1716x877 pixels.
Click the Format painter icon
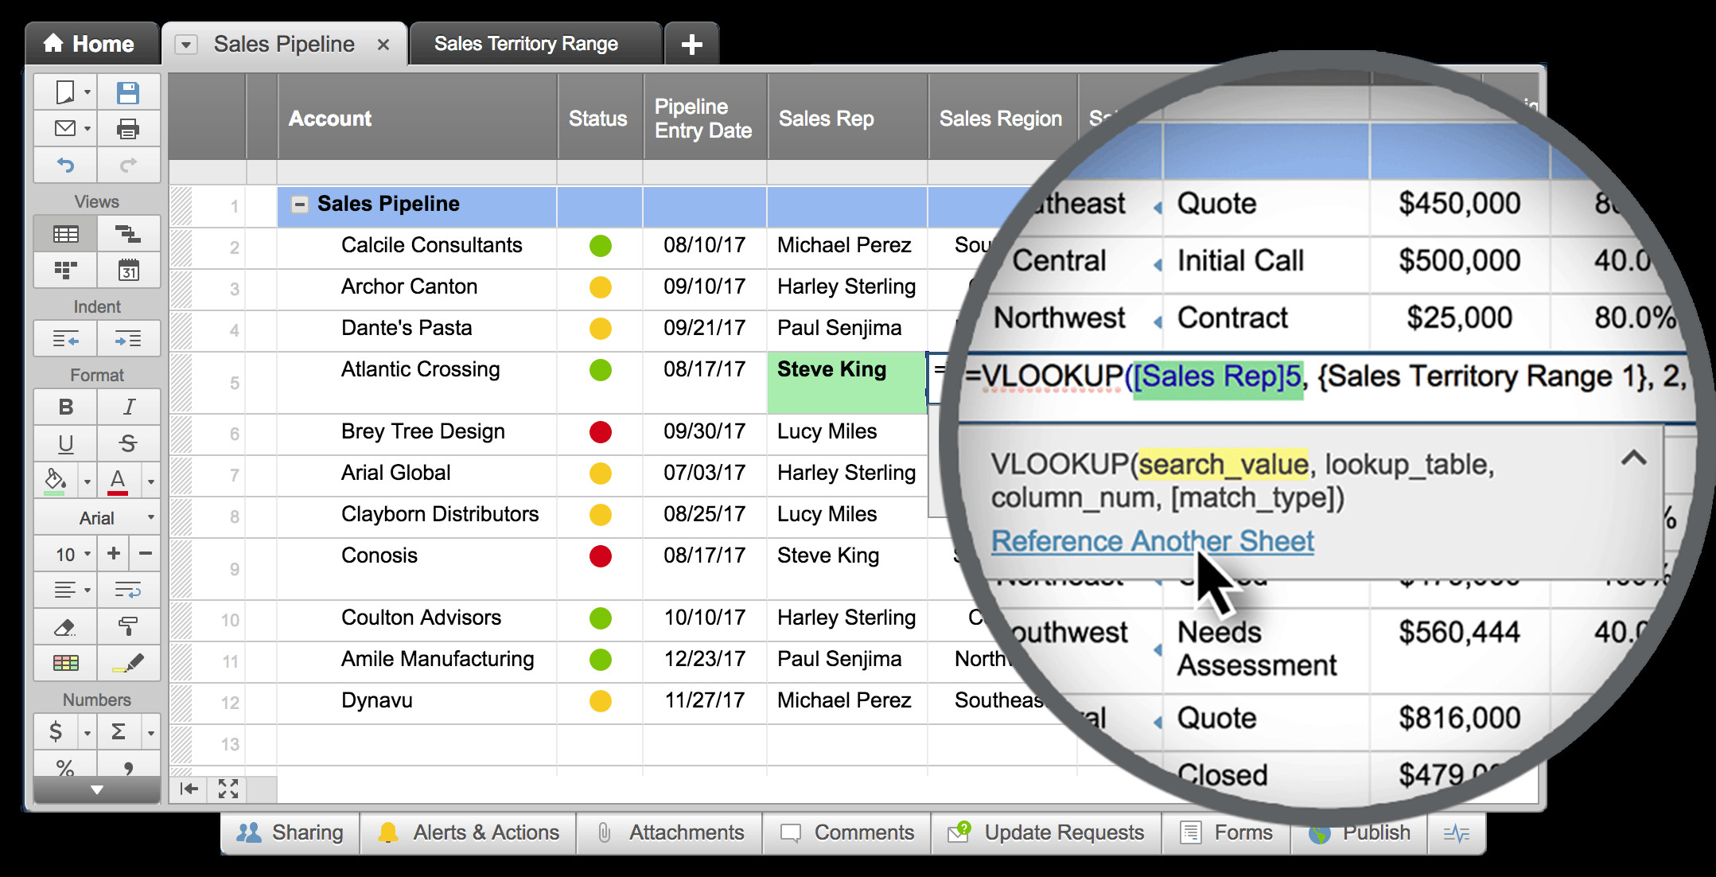pyautogui.click(x=128, y=627)
